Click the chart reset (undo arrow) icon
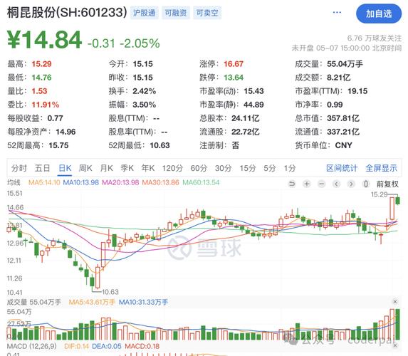Screen dimensions: 408x356 pos(292,184)
